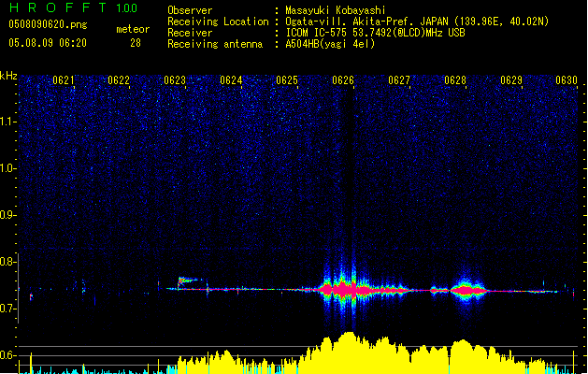
Task: Click the 'Receiving Location' field label
Action: coord(218,22)
